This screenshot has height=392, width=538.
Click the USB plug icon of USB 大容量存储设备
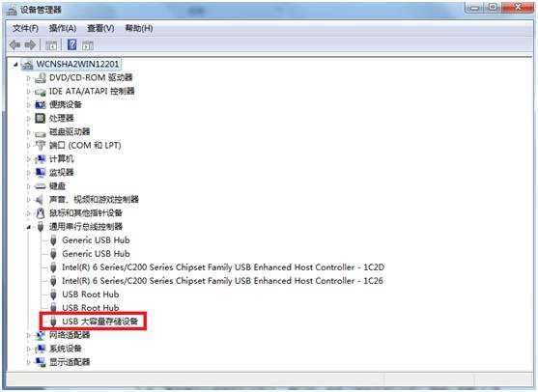[x=53, y=322]
